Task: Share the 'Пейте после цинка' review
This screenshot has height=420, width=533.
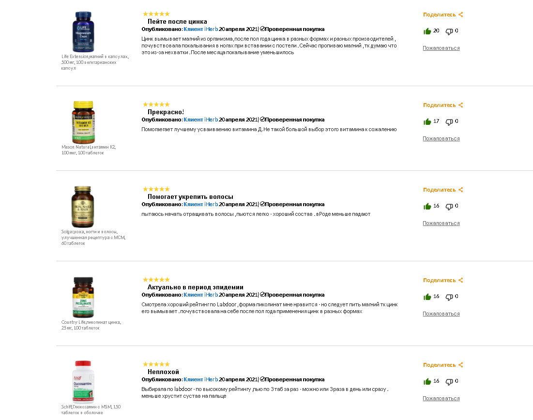Action: point(443,15)
